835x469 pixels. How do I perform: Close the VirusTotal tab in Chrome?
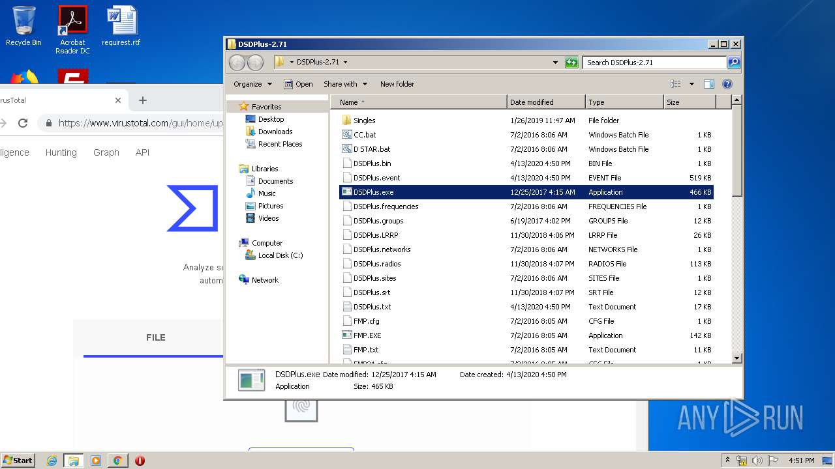pyautogui.click(x=118, y=100)
